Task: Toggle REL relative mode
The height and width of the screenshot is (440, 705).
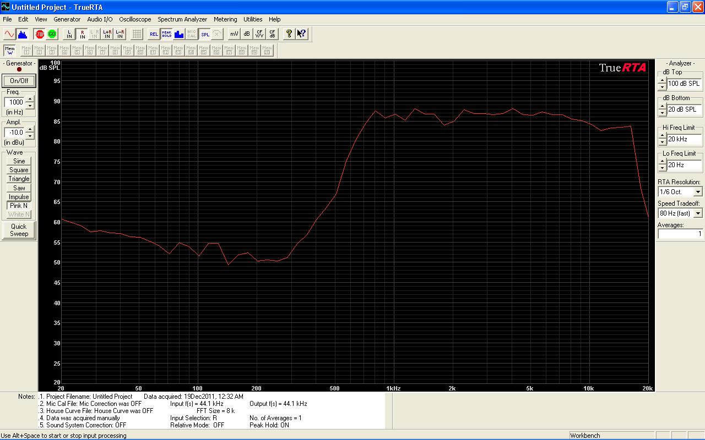Action: coord(154,34)
